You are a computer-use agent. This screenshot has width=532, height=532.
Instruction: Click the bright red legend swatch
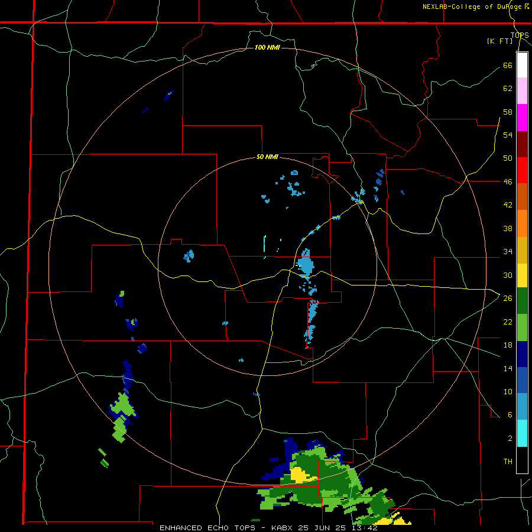click(x=522, y=170)
